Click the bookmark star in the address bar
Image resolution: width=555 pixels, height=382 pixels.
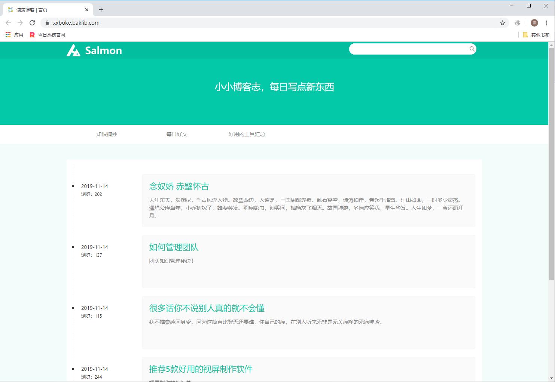pos(502,23)
